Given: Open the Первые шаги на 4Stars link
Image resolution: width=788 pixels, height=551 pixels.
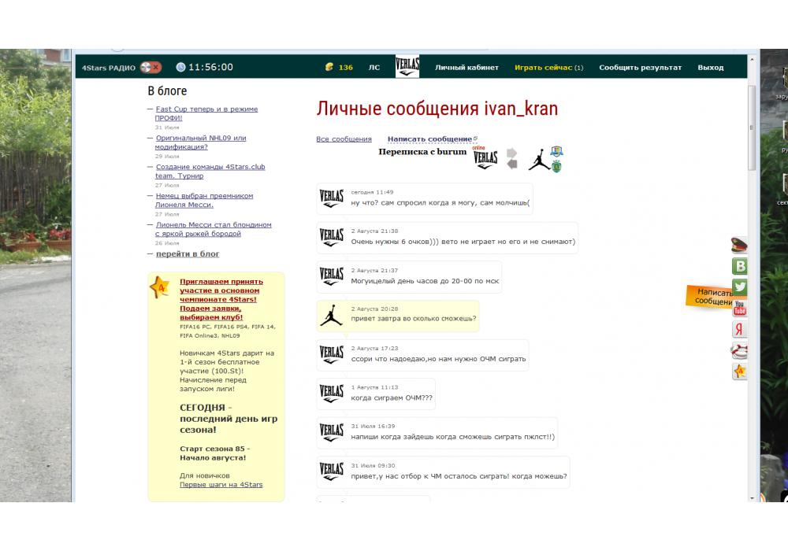Looking at the screenshot, I should (x=221, y=485).
